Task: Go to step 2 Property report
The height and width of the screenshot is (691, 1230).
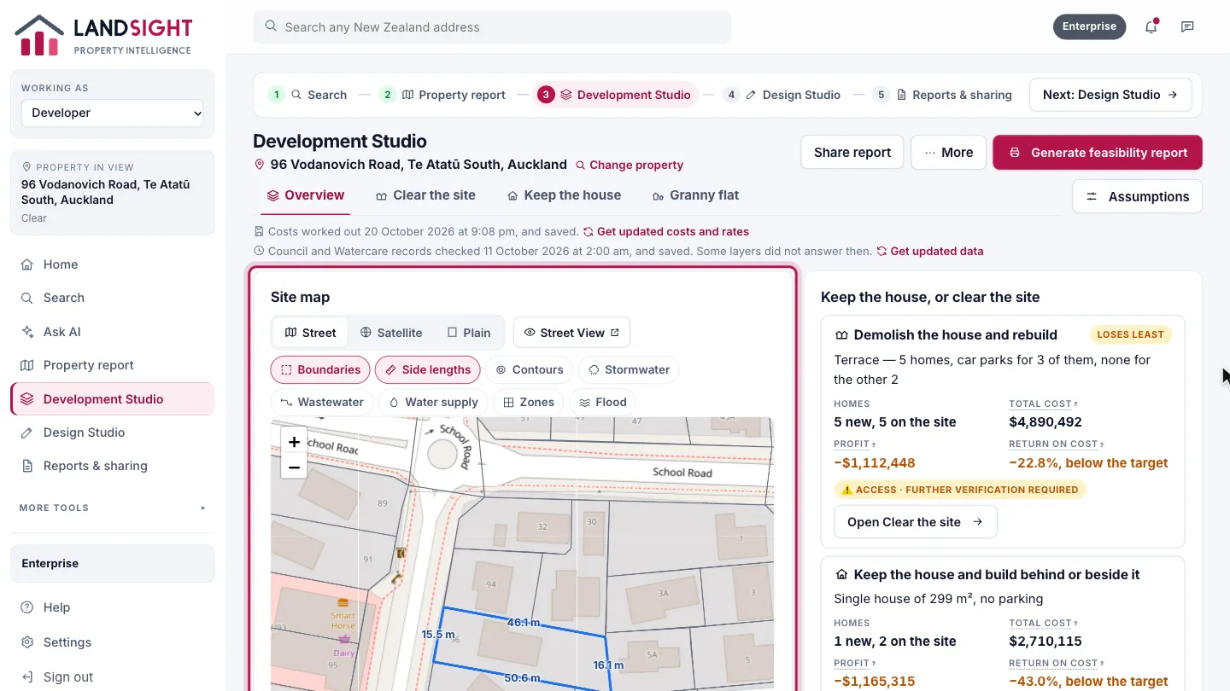Action: (443, 95)
